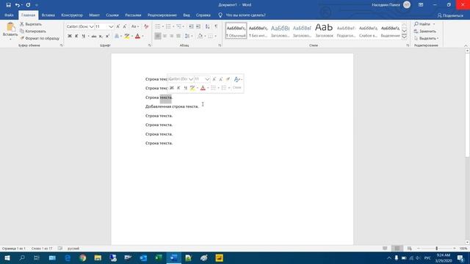
Task: Click the Redo icon in the title bar
Action: [x=28, y=5]
